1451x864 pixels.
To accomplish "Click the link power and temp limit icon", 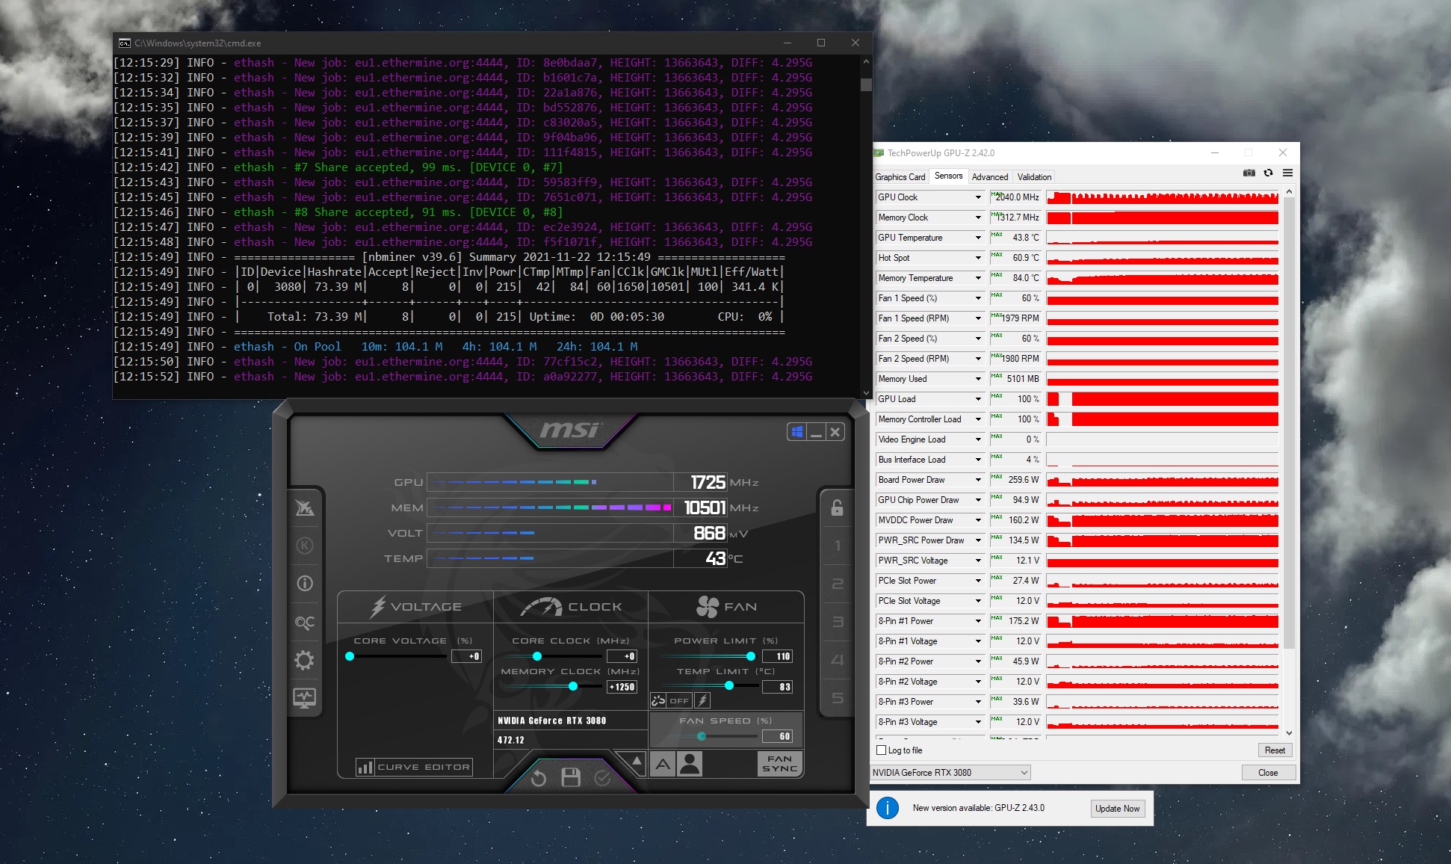I will pos(658,700).
